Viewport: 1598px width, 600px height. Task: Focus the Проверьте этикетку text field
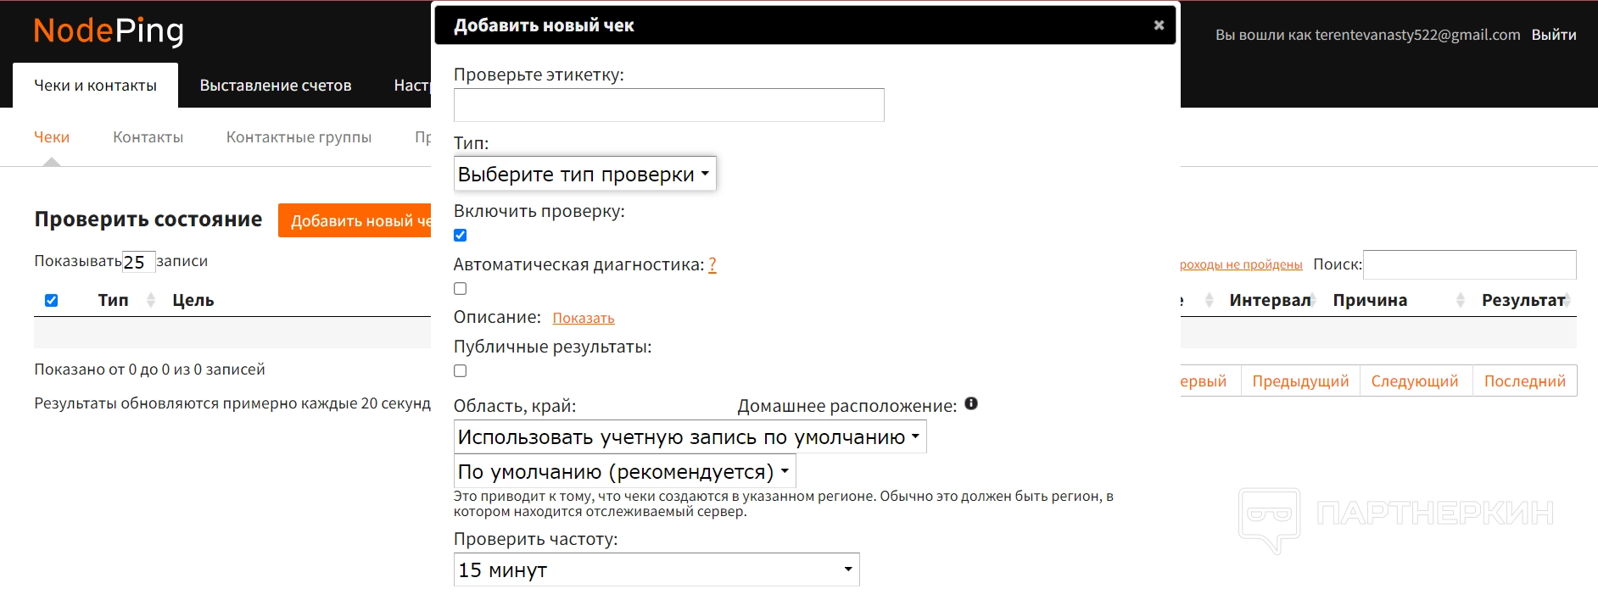(x=668, y=105)
